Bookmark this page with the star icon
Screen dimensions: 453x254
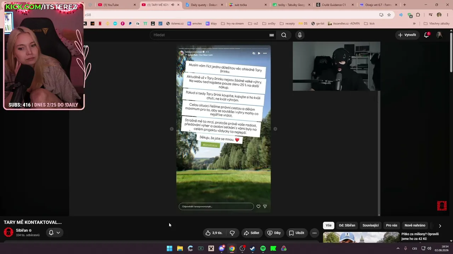coord(389,15)
